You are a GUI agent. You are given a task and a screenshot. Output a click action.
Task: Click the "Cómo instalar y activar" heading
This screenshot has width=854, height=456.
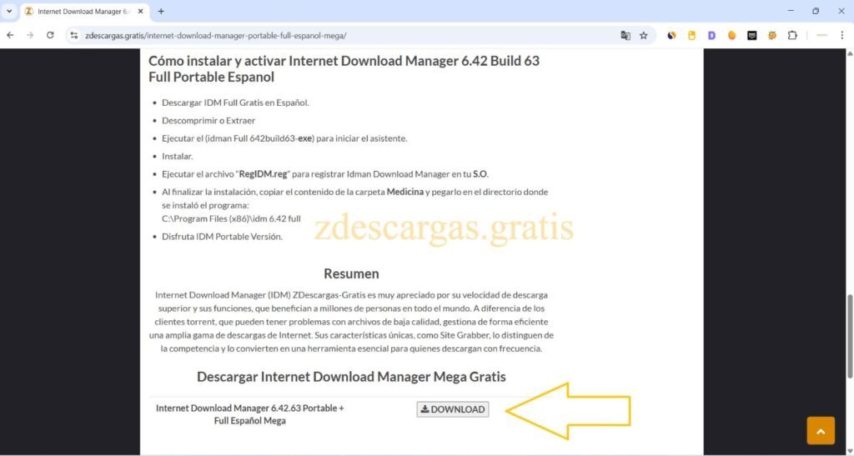tap(344, 68)
